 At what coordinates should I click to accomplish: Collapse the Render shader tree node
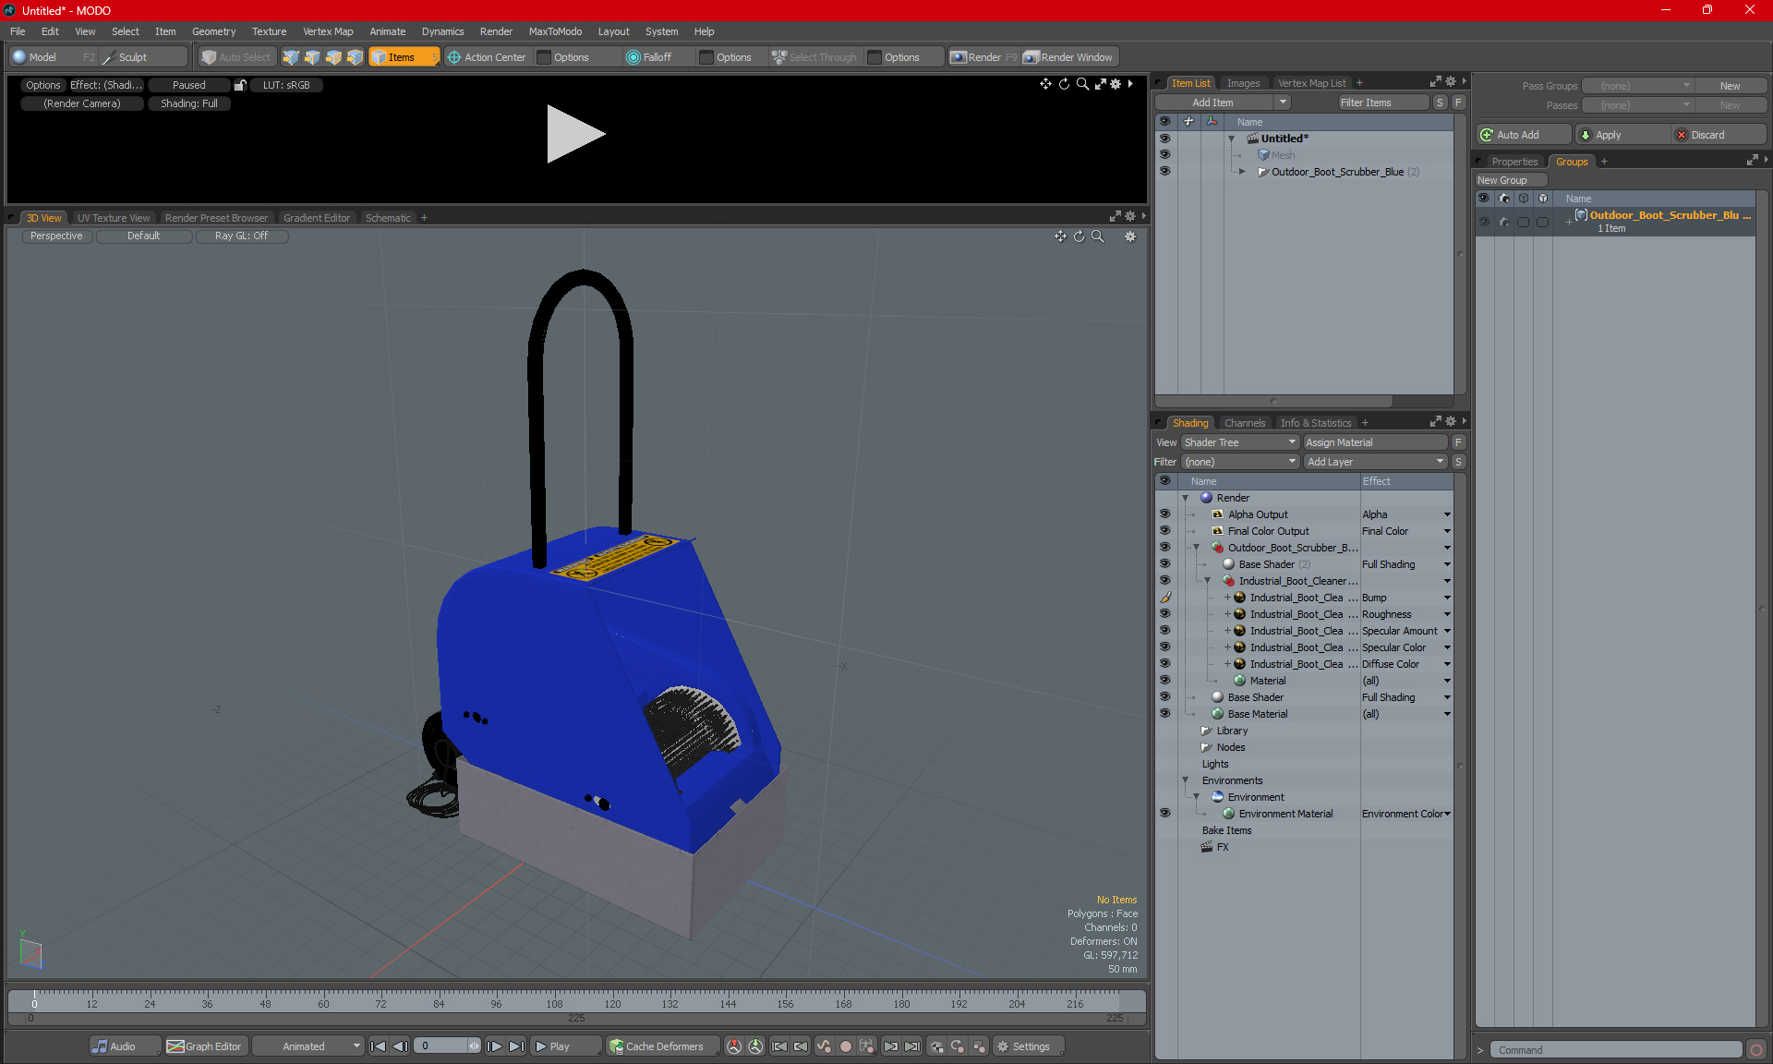click(x=1186, y=498)
